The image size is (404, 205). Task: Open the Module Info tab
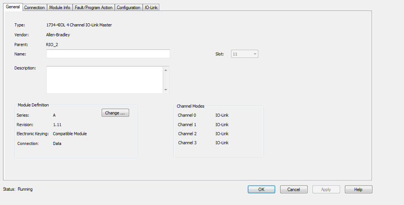(x=60, y=7)
